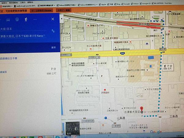Select driving mode car icon
This screenshot has height=138, width=184.
point(8,20)
